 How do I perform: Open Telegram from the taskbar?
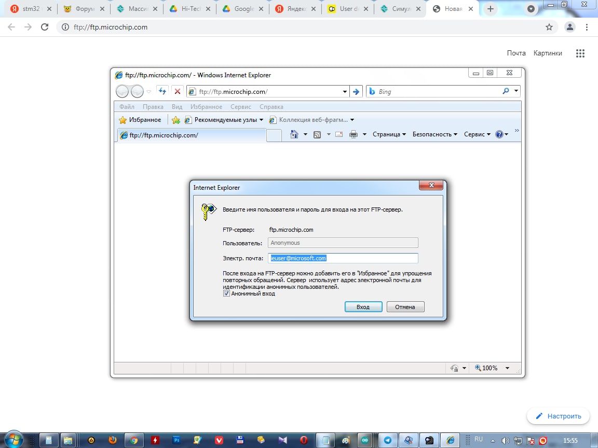[387, 440]
